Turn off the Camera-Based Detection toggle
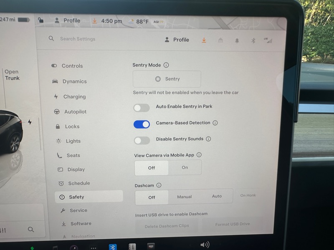Image resolution: width=334 pixels, height=250 pixels. coord(142,124)
